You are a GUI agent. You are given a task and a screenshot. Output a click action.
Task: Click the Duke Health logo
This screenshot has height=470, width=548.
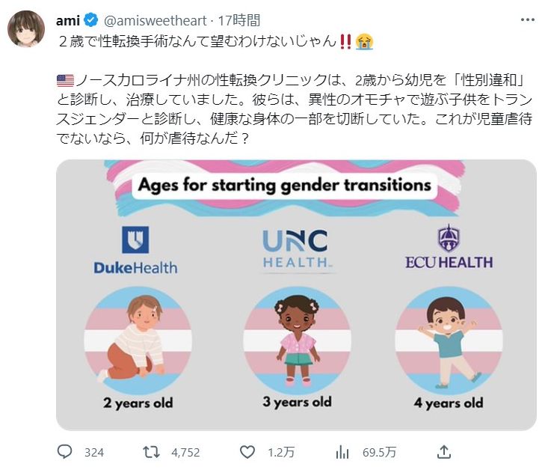(135, 250)
